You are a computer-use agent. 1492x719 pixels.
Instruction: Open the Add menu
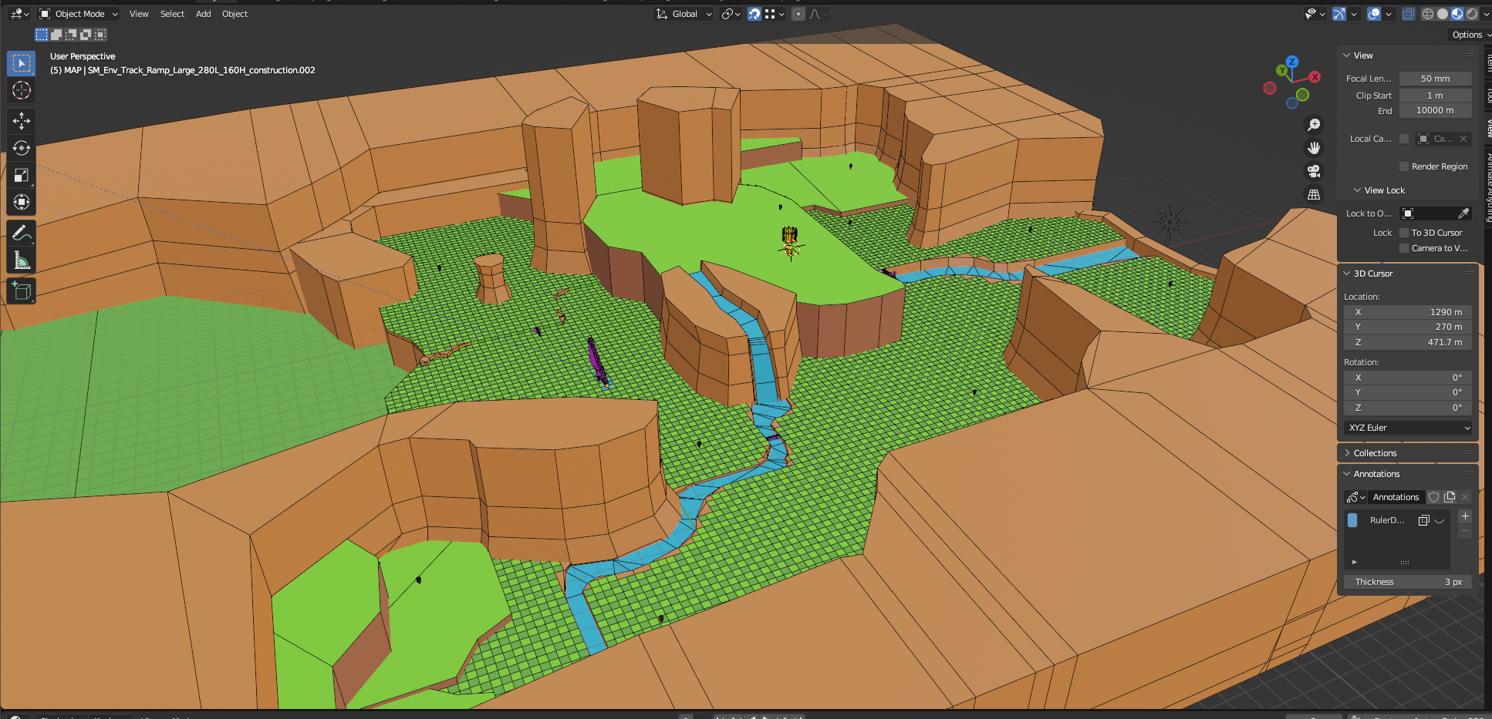[203, 14]
